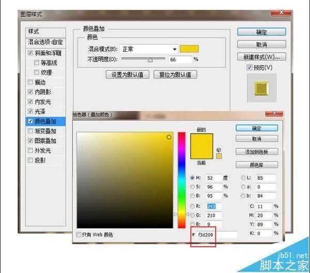
Task: Open the 斜面和浮雕 style settings
Action: pyautogui.click(x=48, y=53)
